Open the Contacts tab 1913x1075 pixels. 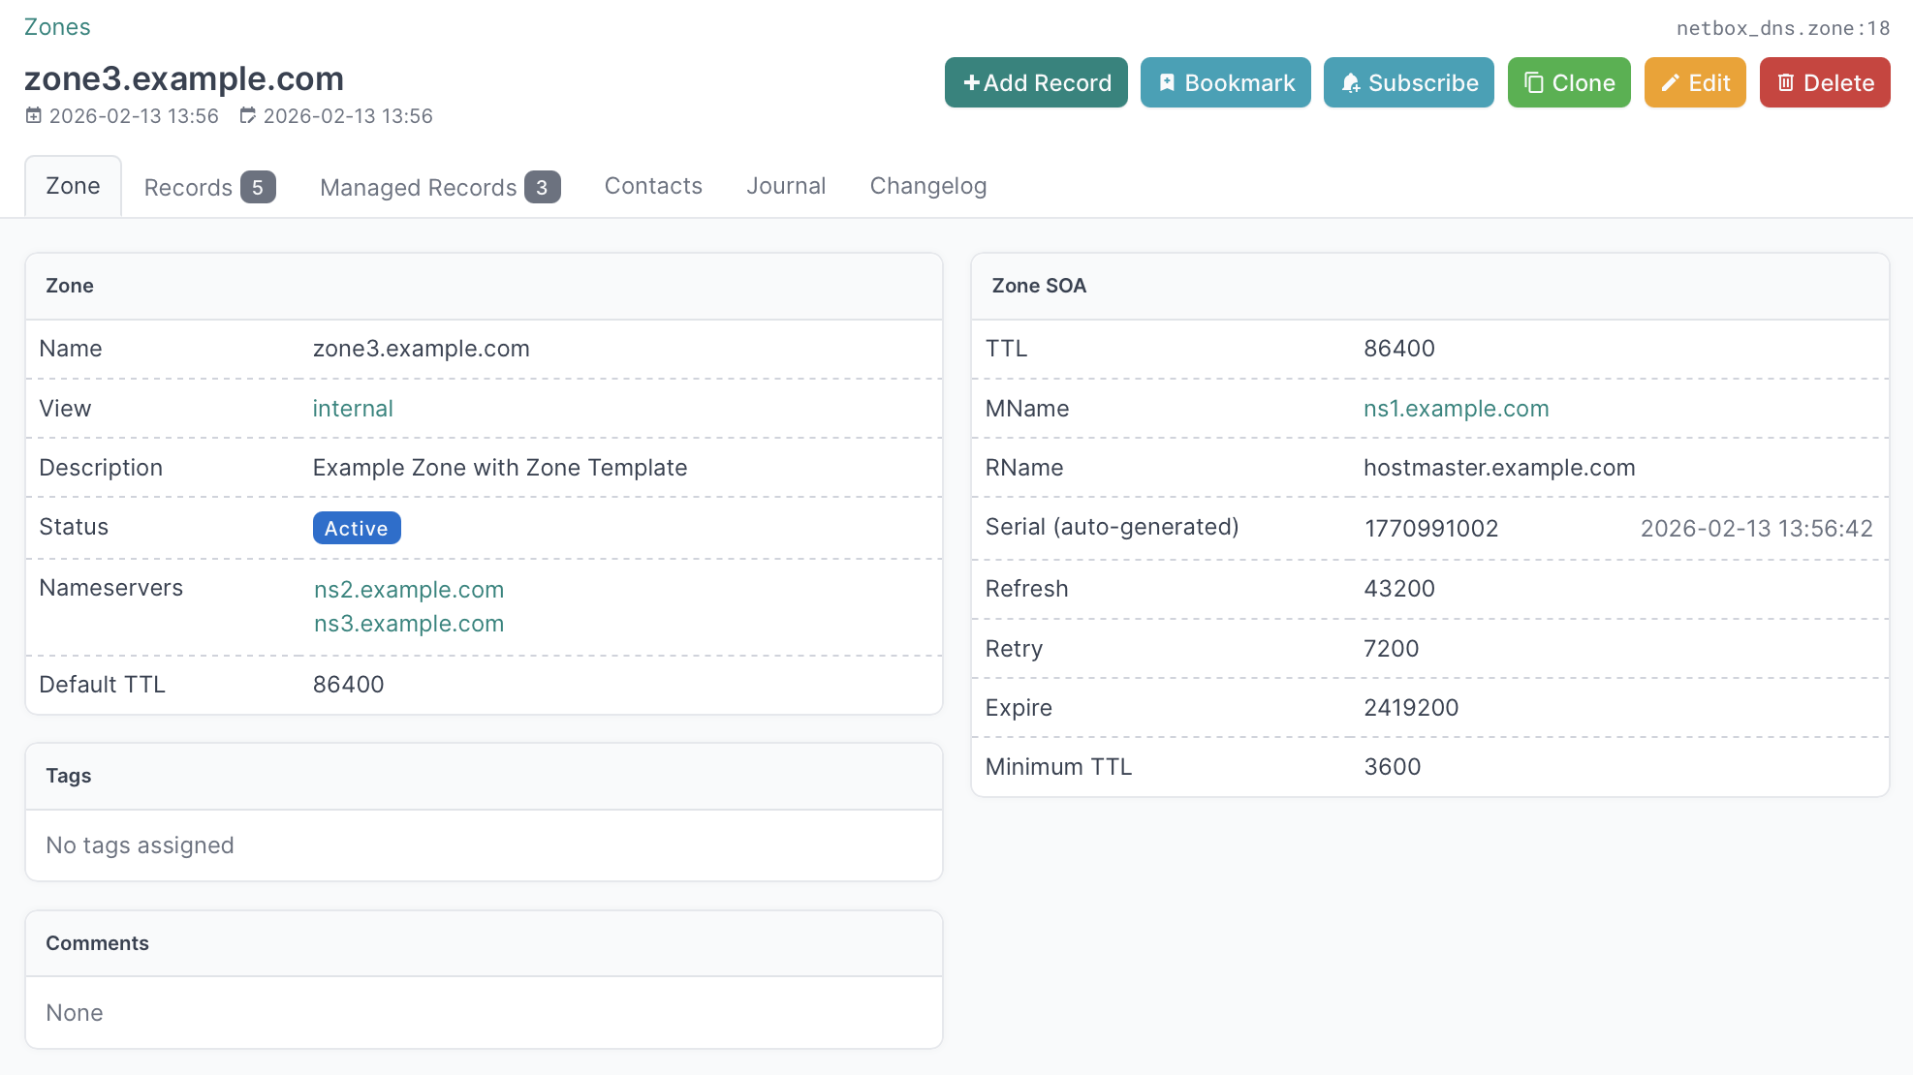pyautogui.click(x=653, y=186)
